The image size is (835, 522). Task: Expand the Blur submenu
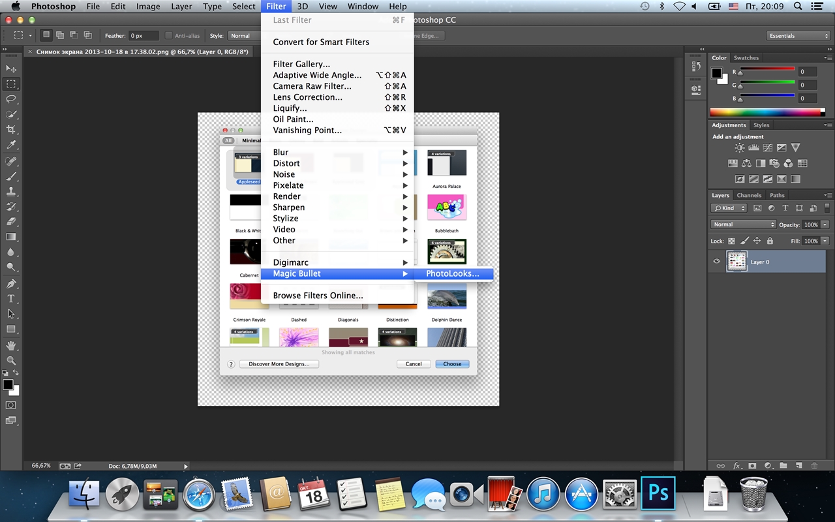pos(337,152)
